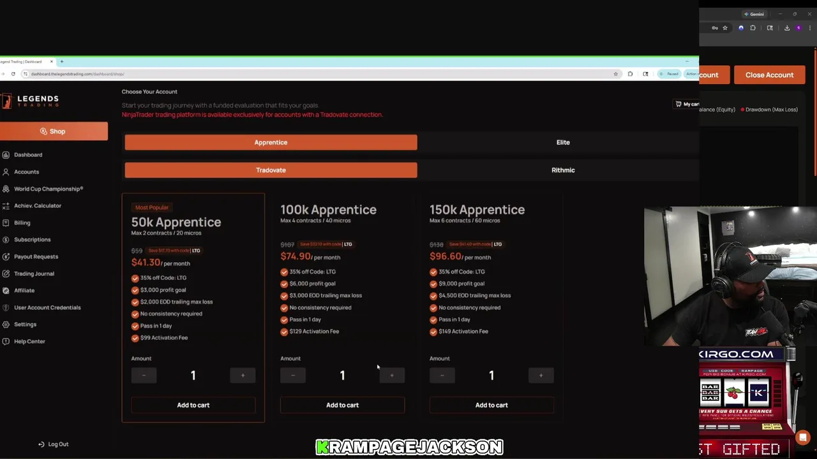Click the Dashboard sidebar icon
Screen dimensions: 817x459
point(6,155)
